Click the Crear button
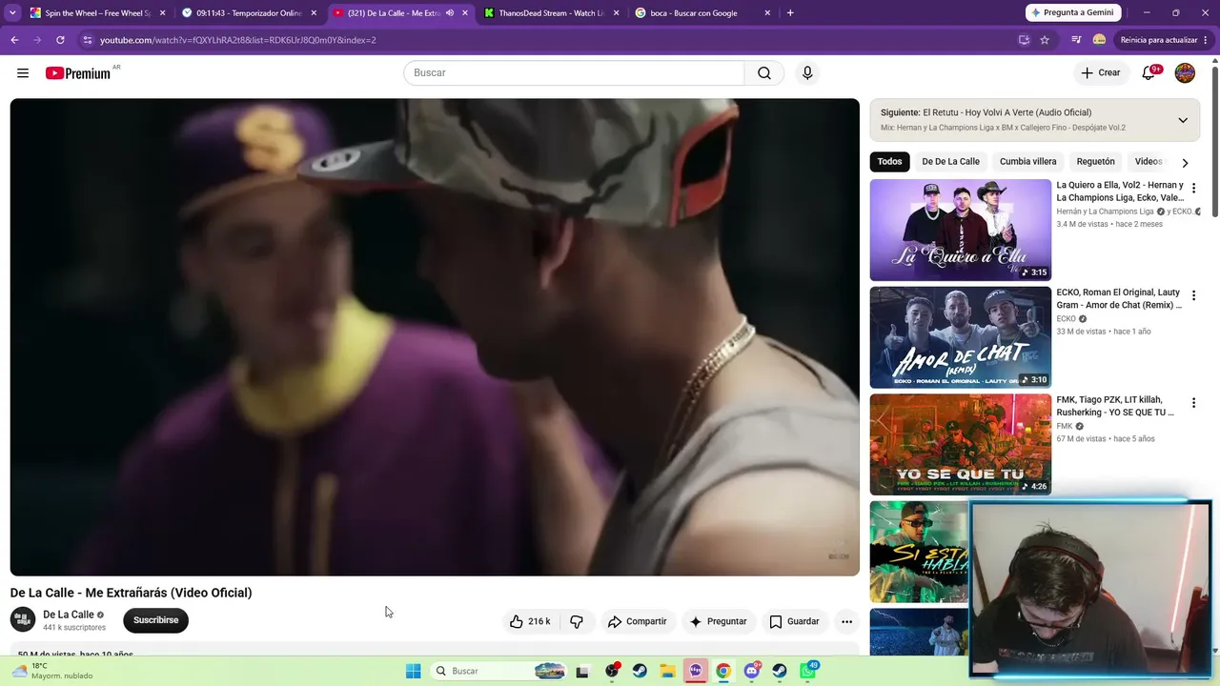This screenshot has width=1220, height=686. coord(1101,73)
